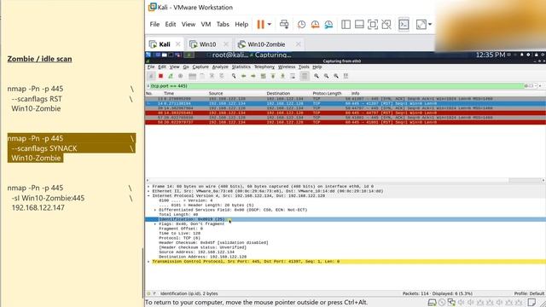
Task: Open the VMware Tabs menu
Action: pos(223,25)
